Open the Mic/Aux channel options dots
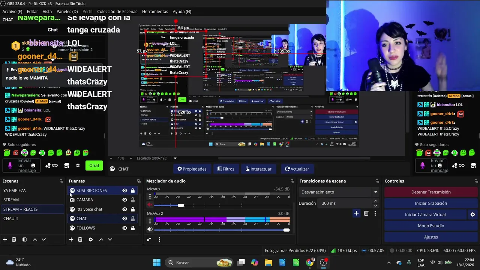The image size is (480, 270). pyautogui.click(x=150, y=196)
